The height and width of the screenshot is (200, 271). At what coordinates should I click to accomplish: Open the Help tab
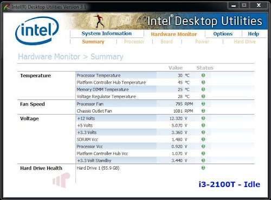253,34
